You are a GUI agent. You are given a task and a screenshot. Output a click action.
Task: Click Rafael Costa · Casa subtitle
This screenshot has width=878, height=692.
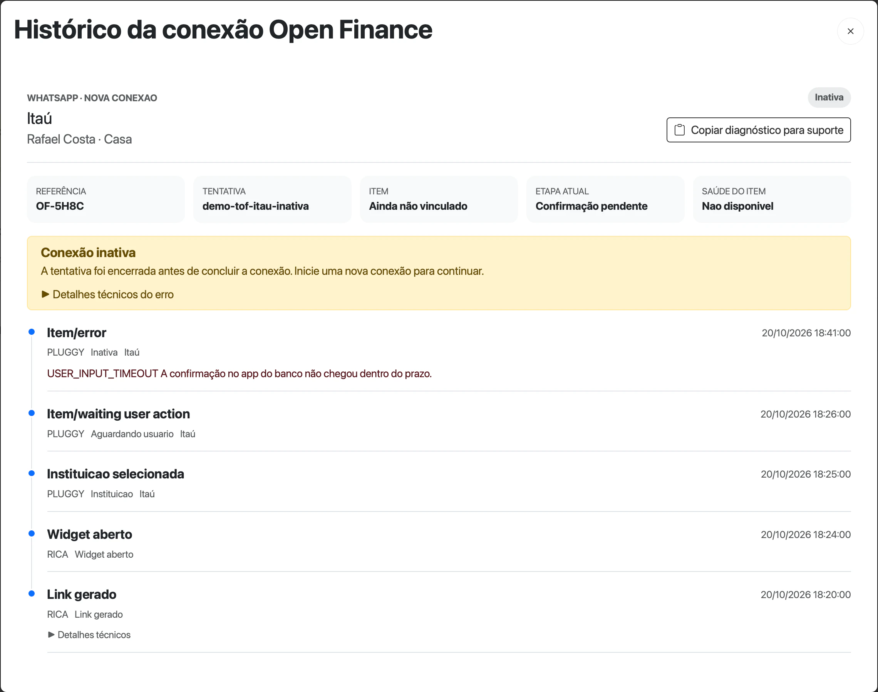[x=79, y=139]
